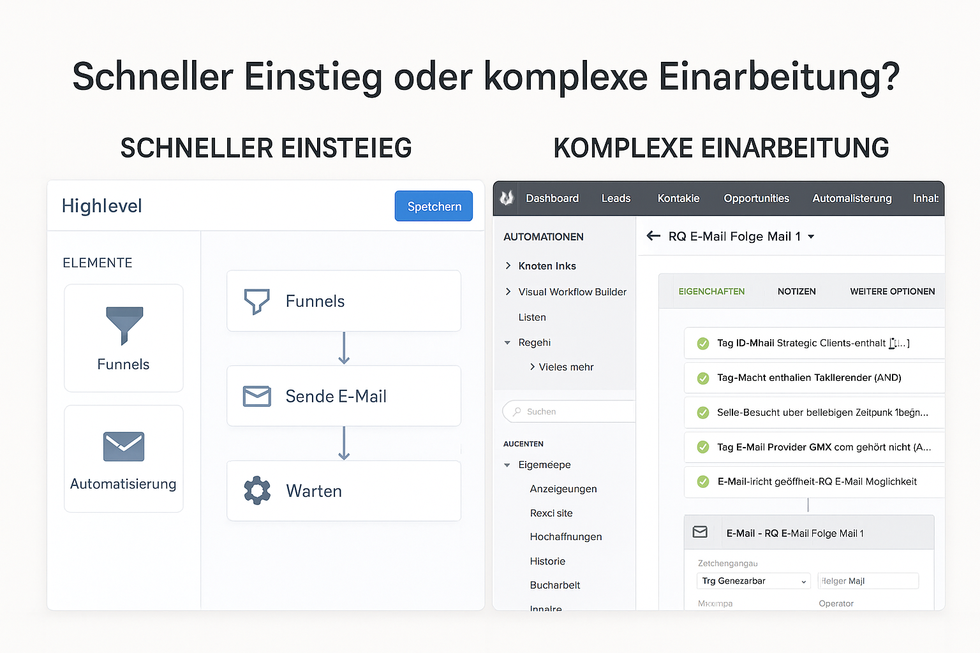Switch to the Weitere Optionen tab
This screenshot has height=653, width=980.
(x=893, y=291)
